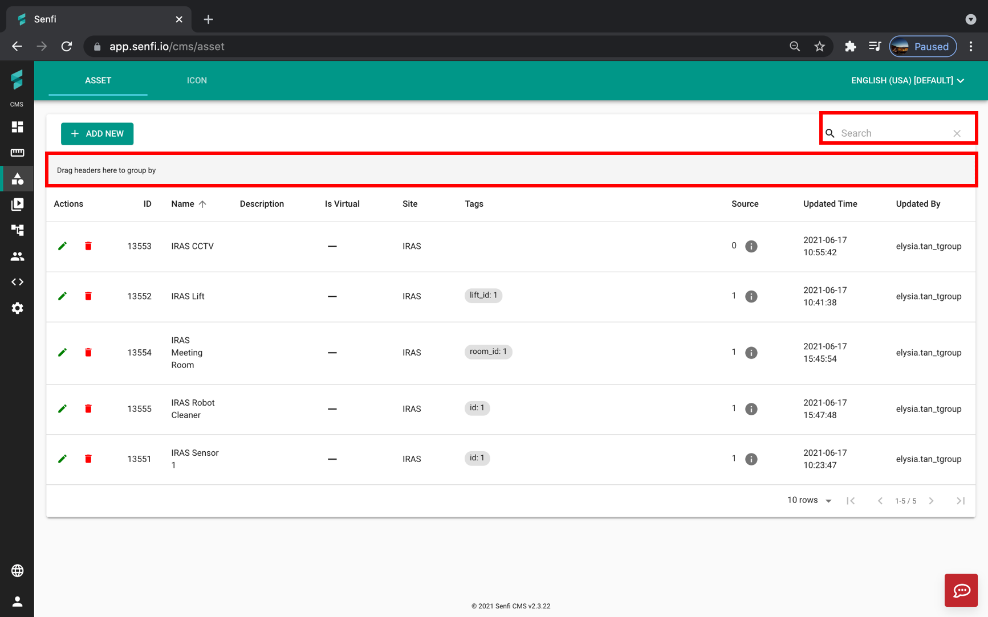Click the lift_id: 1 tag chip
This screenshot has height=617, width=988.
483,295
